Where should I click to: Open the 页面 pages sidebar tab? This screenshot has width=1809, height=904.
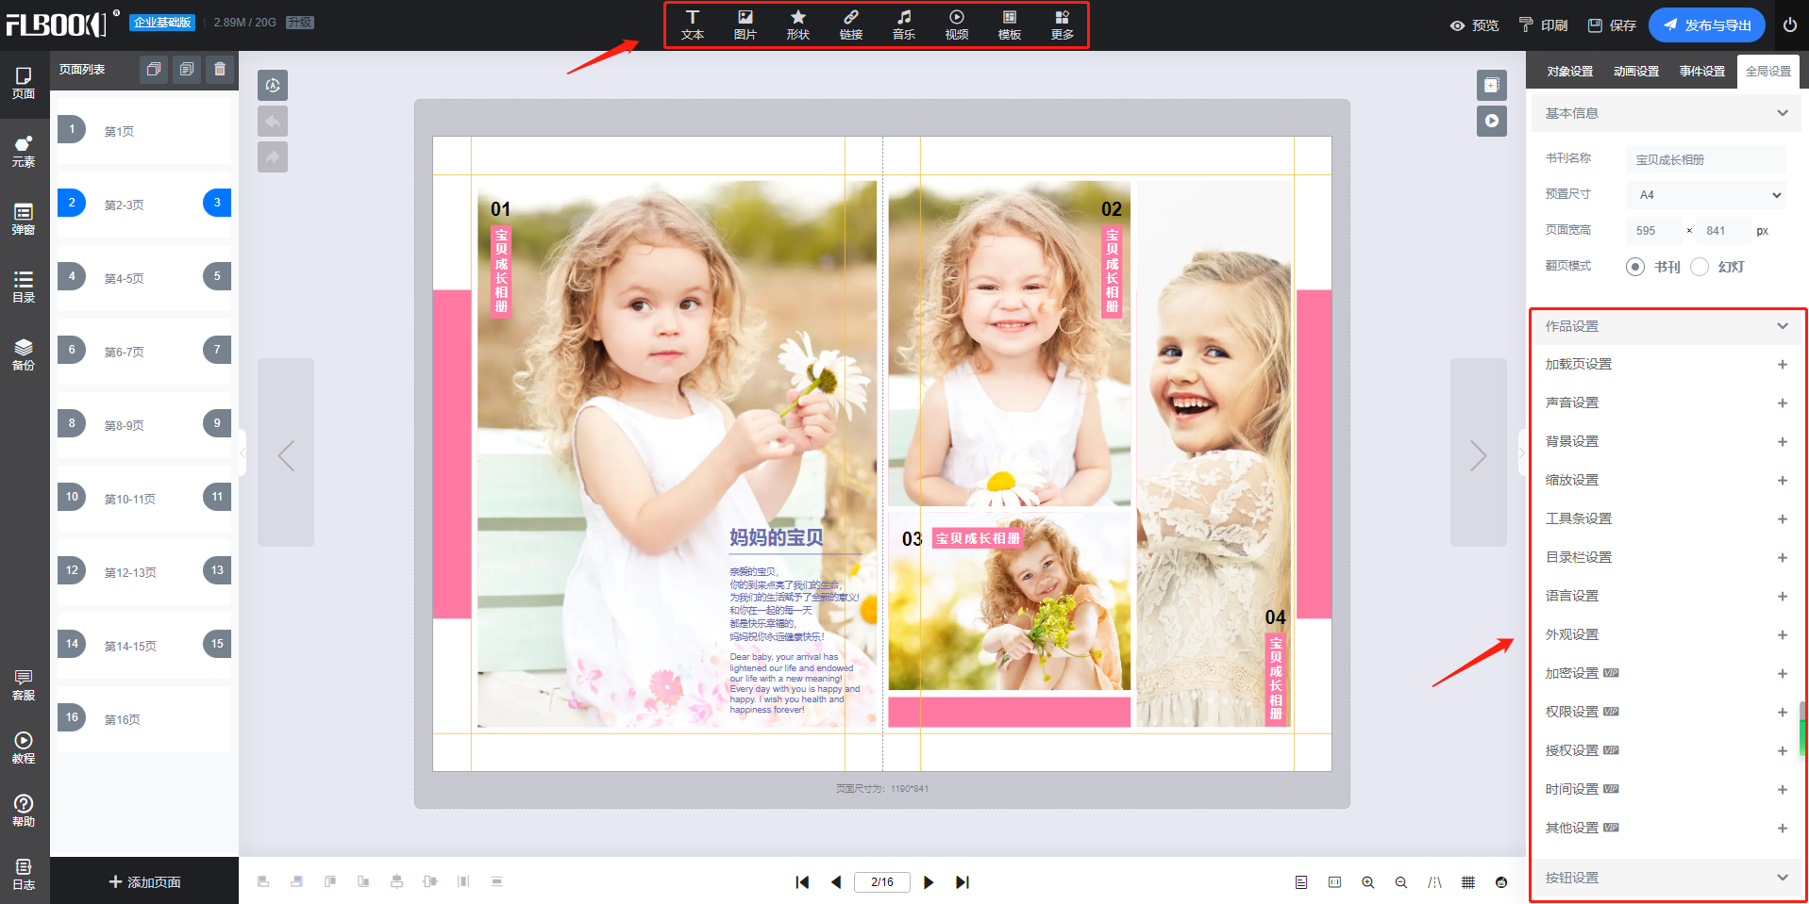coord(24,84)
